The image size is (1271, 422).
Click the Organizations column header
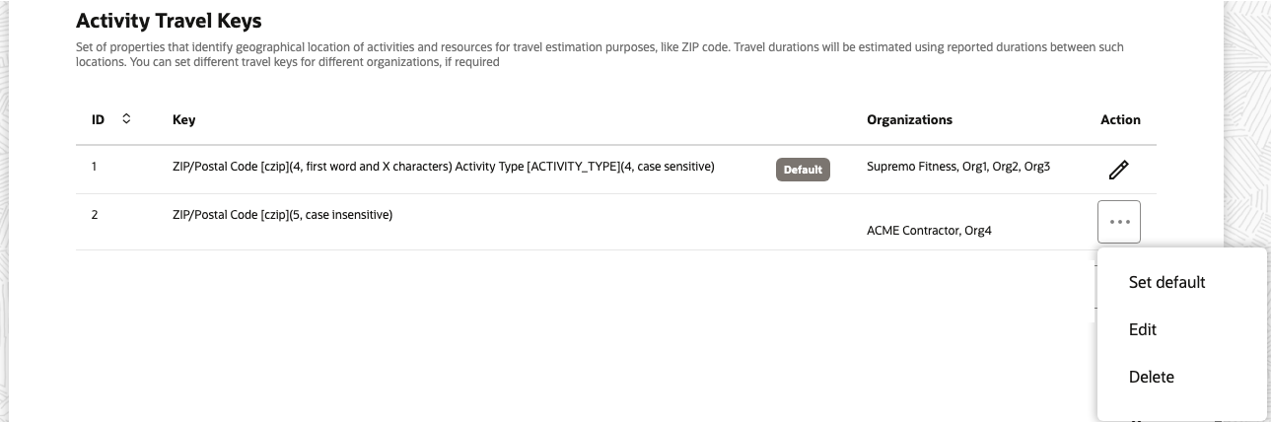909,120
